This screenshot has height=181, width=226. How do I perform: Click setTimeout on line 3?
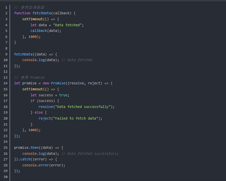[33, 19]
